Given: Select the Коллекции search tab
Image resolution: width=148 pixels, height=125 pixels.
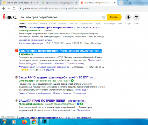Looking at the screenshot, I should click(x=109, y=23).
